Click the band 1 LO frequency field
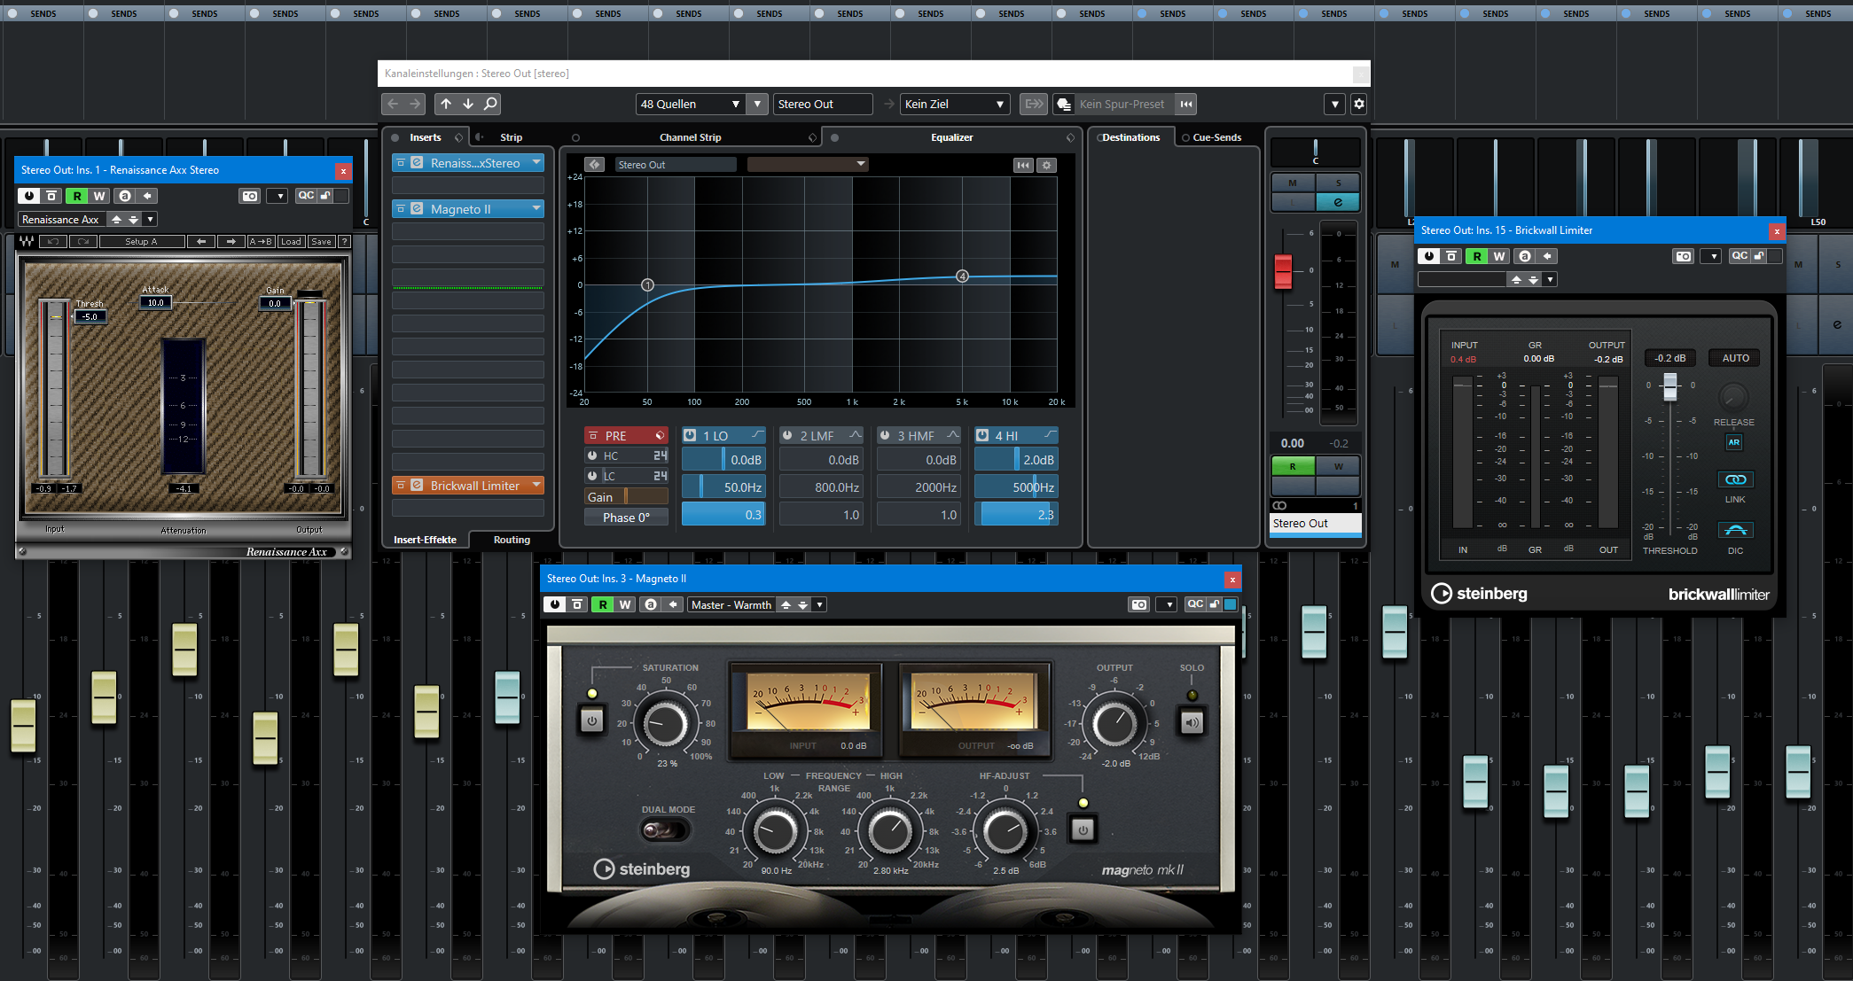This screenshot has width=1853, height=981. coord(723,487)
